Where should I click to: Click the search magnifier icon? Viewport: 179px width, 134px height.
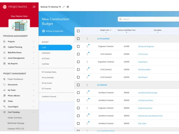121,19
